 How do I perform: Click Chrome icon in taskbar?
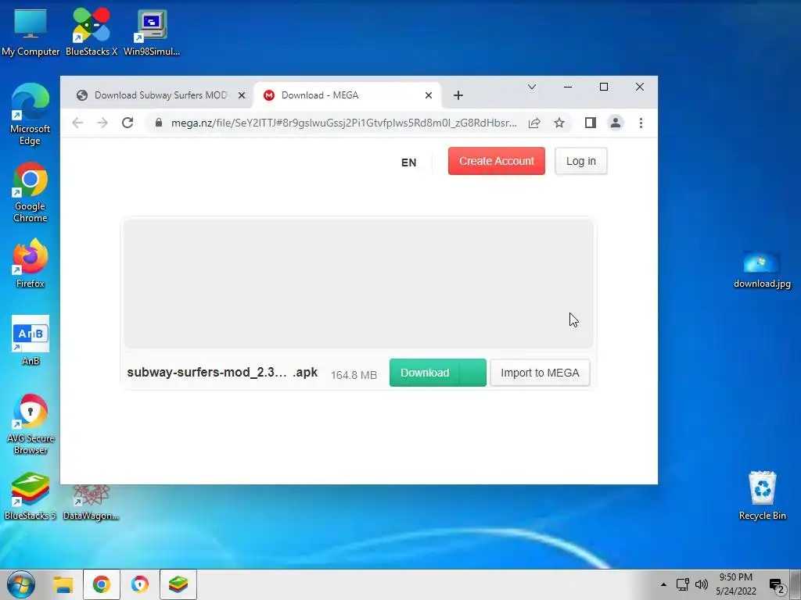pos(102,584)
